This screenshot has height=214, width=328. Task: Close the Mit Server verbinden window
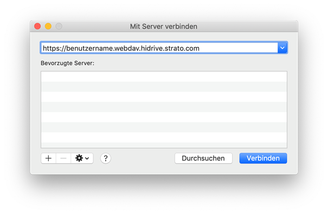37,26
